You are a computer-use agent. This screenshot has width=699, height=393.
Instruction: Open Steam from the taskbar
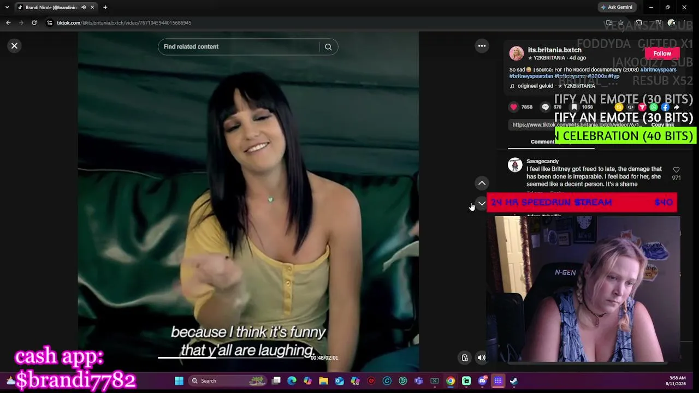click(x=514, y=381)
